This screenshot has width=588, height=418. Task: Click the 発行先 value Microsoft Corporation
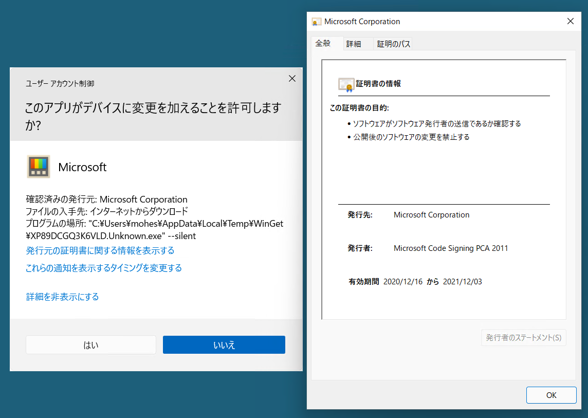(431, 214)
